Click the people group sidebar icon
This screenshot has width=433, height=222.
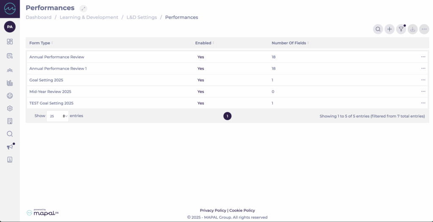pyautogui.click(x=10, y=70)
